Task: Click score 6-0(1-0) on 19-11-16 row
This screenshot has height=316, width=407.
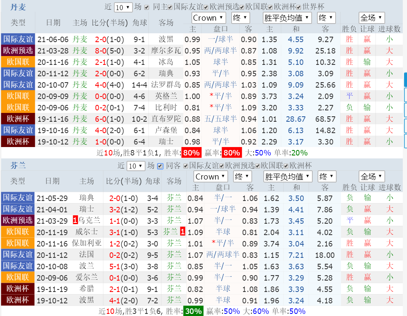Action: coord(110,119)
